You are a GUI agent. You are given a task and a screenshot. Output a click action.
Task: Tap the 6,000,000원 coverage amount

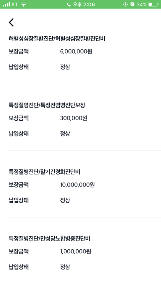76,52
